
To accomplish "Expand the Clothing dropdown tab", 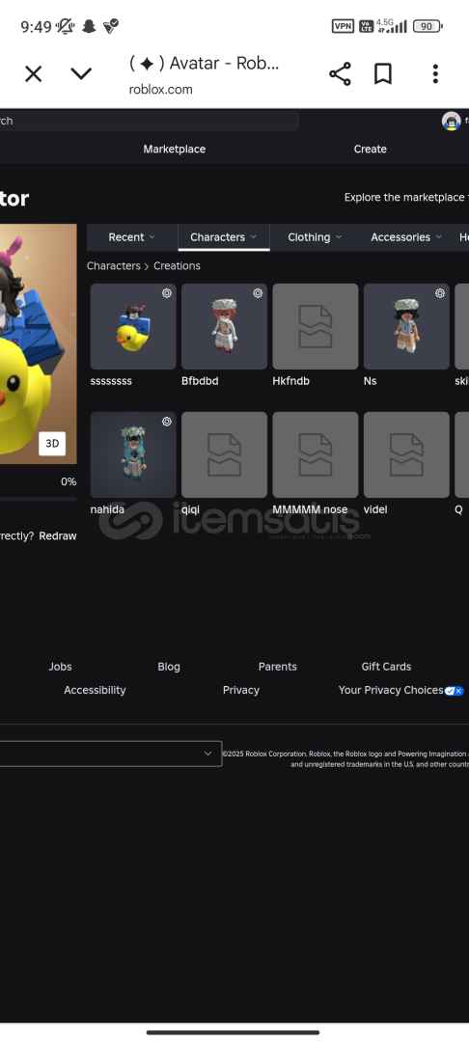I will (315, 237).
